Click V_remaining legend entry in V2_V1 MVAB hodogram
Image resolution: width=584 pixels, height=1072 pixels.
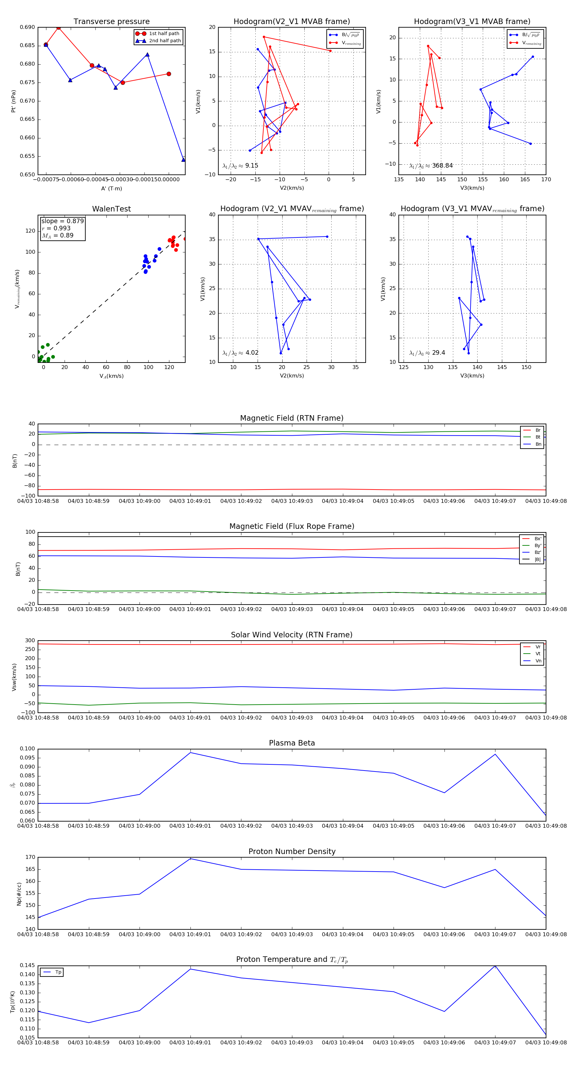click(x=345, y=43)
